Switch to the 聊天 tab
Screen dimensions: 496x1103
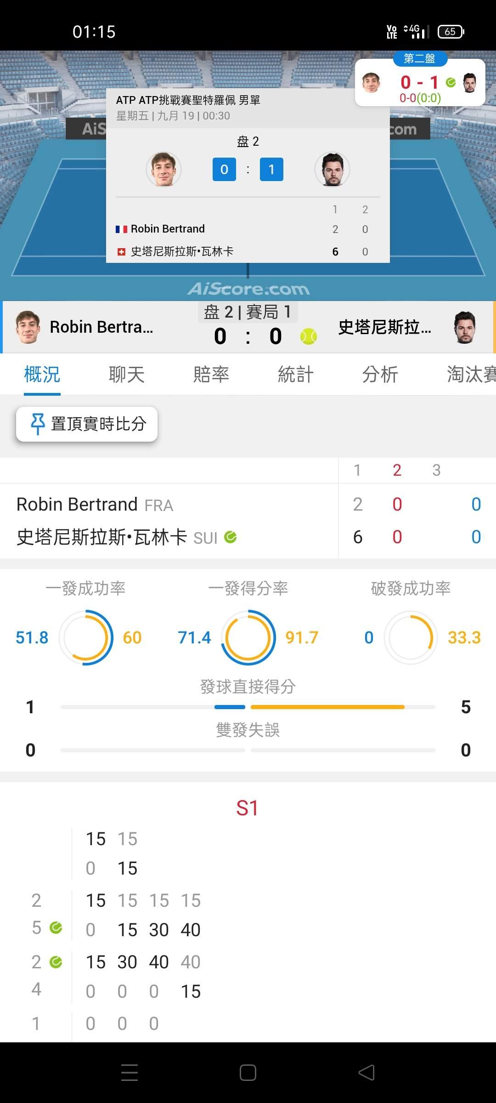[127, 374]
